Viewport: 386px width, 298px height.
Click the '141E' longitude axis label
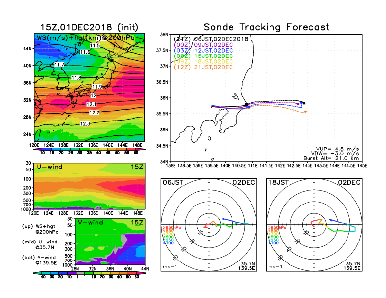(x=252, y=166)
